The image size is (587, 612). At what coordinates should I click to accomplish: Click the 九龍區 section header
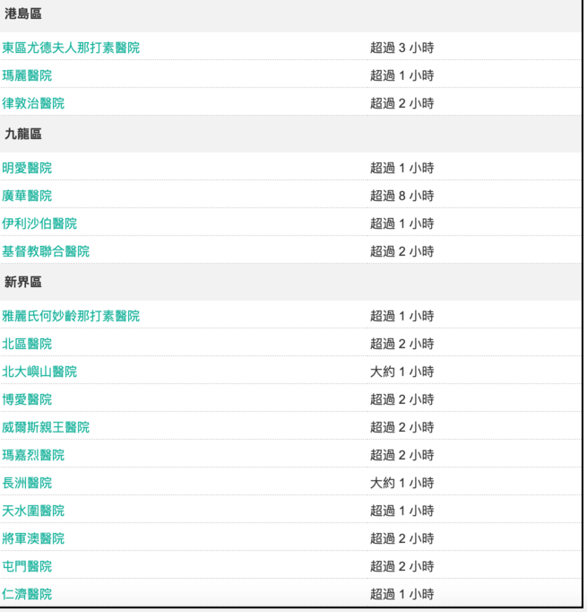tap(23, 135)
